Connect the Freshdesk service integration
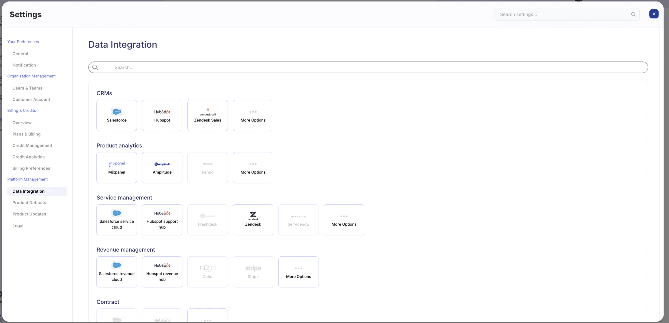Screen dimensions: 669x323 pos(207,219)
